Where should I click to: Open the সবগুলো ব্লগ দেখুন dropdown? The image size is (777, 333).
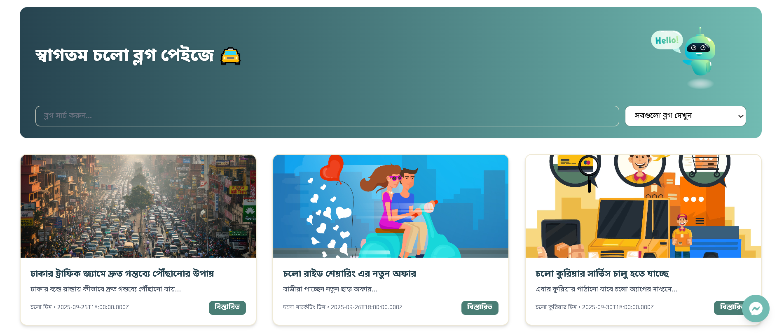click(686, 116)
